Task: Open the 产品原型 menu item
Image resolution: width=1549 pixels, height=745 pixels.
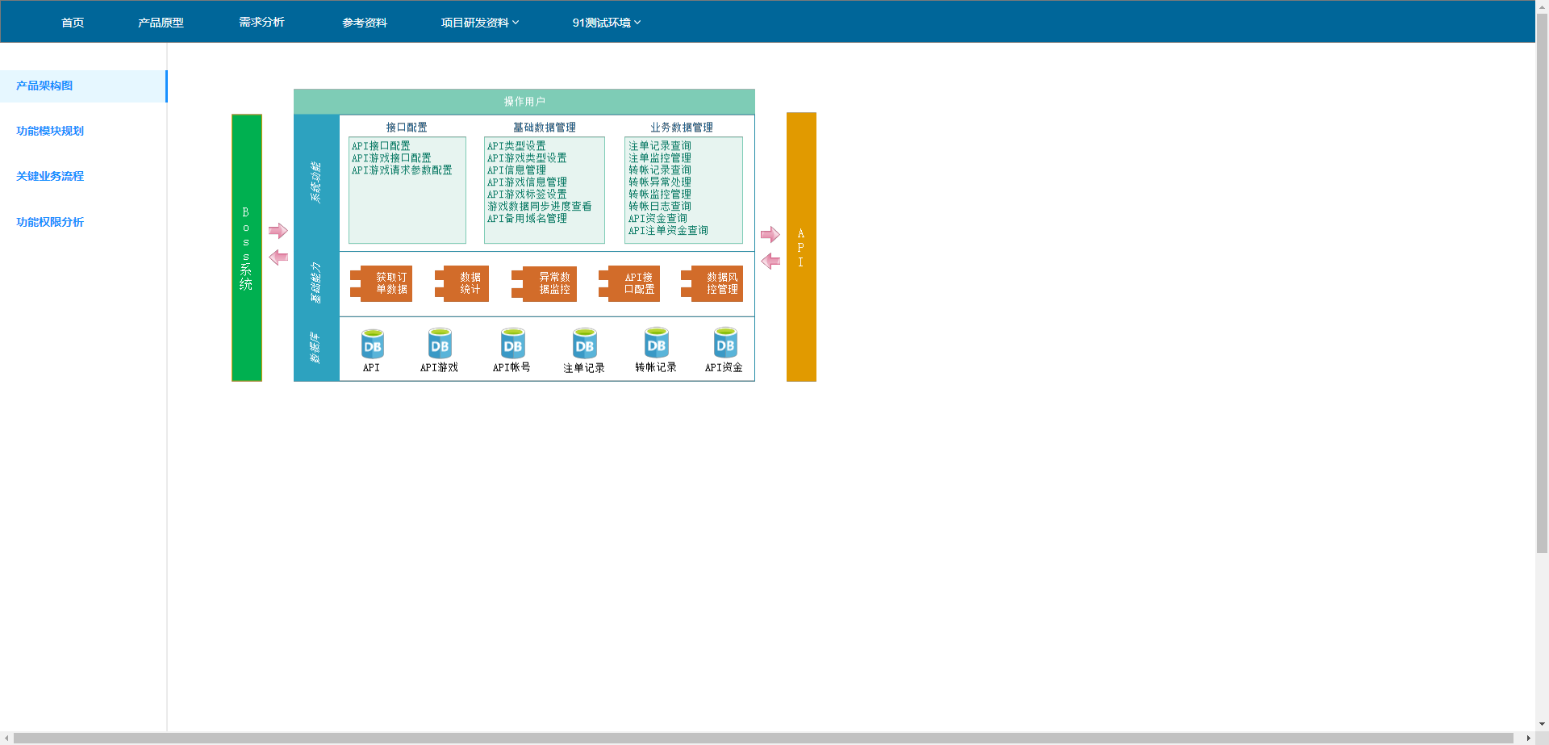Action: [161, 23]
